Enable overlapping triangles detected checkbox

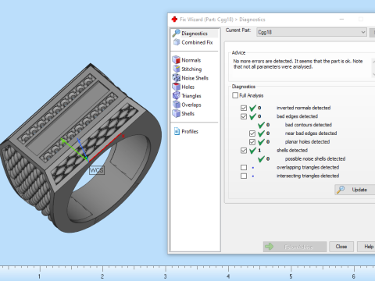(244, 167)
